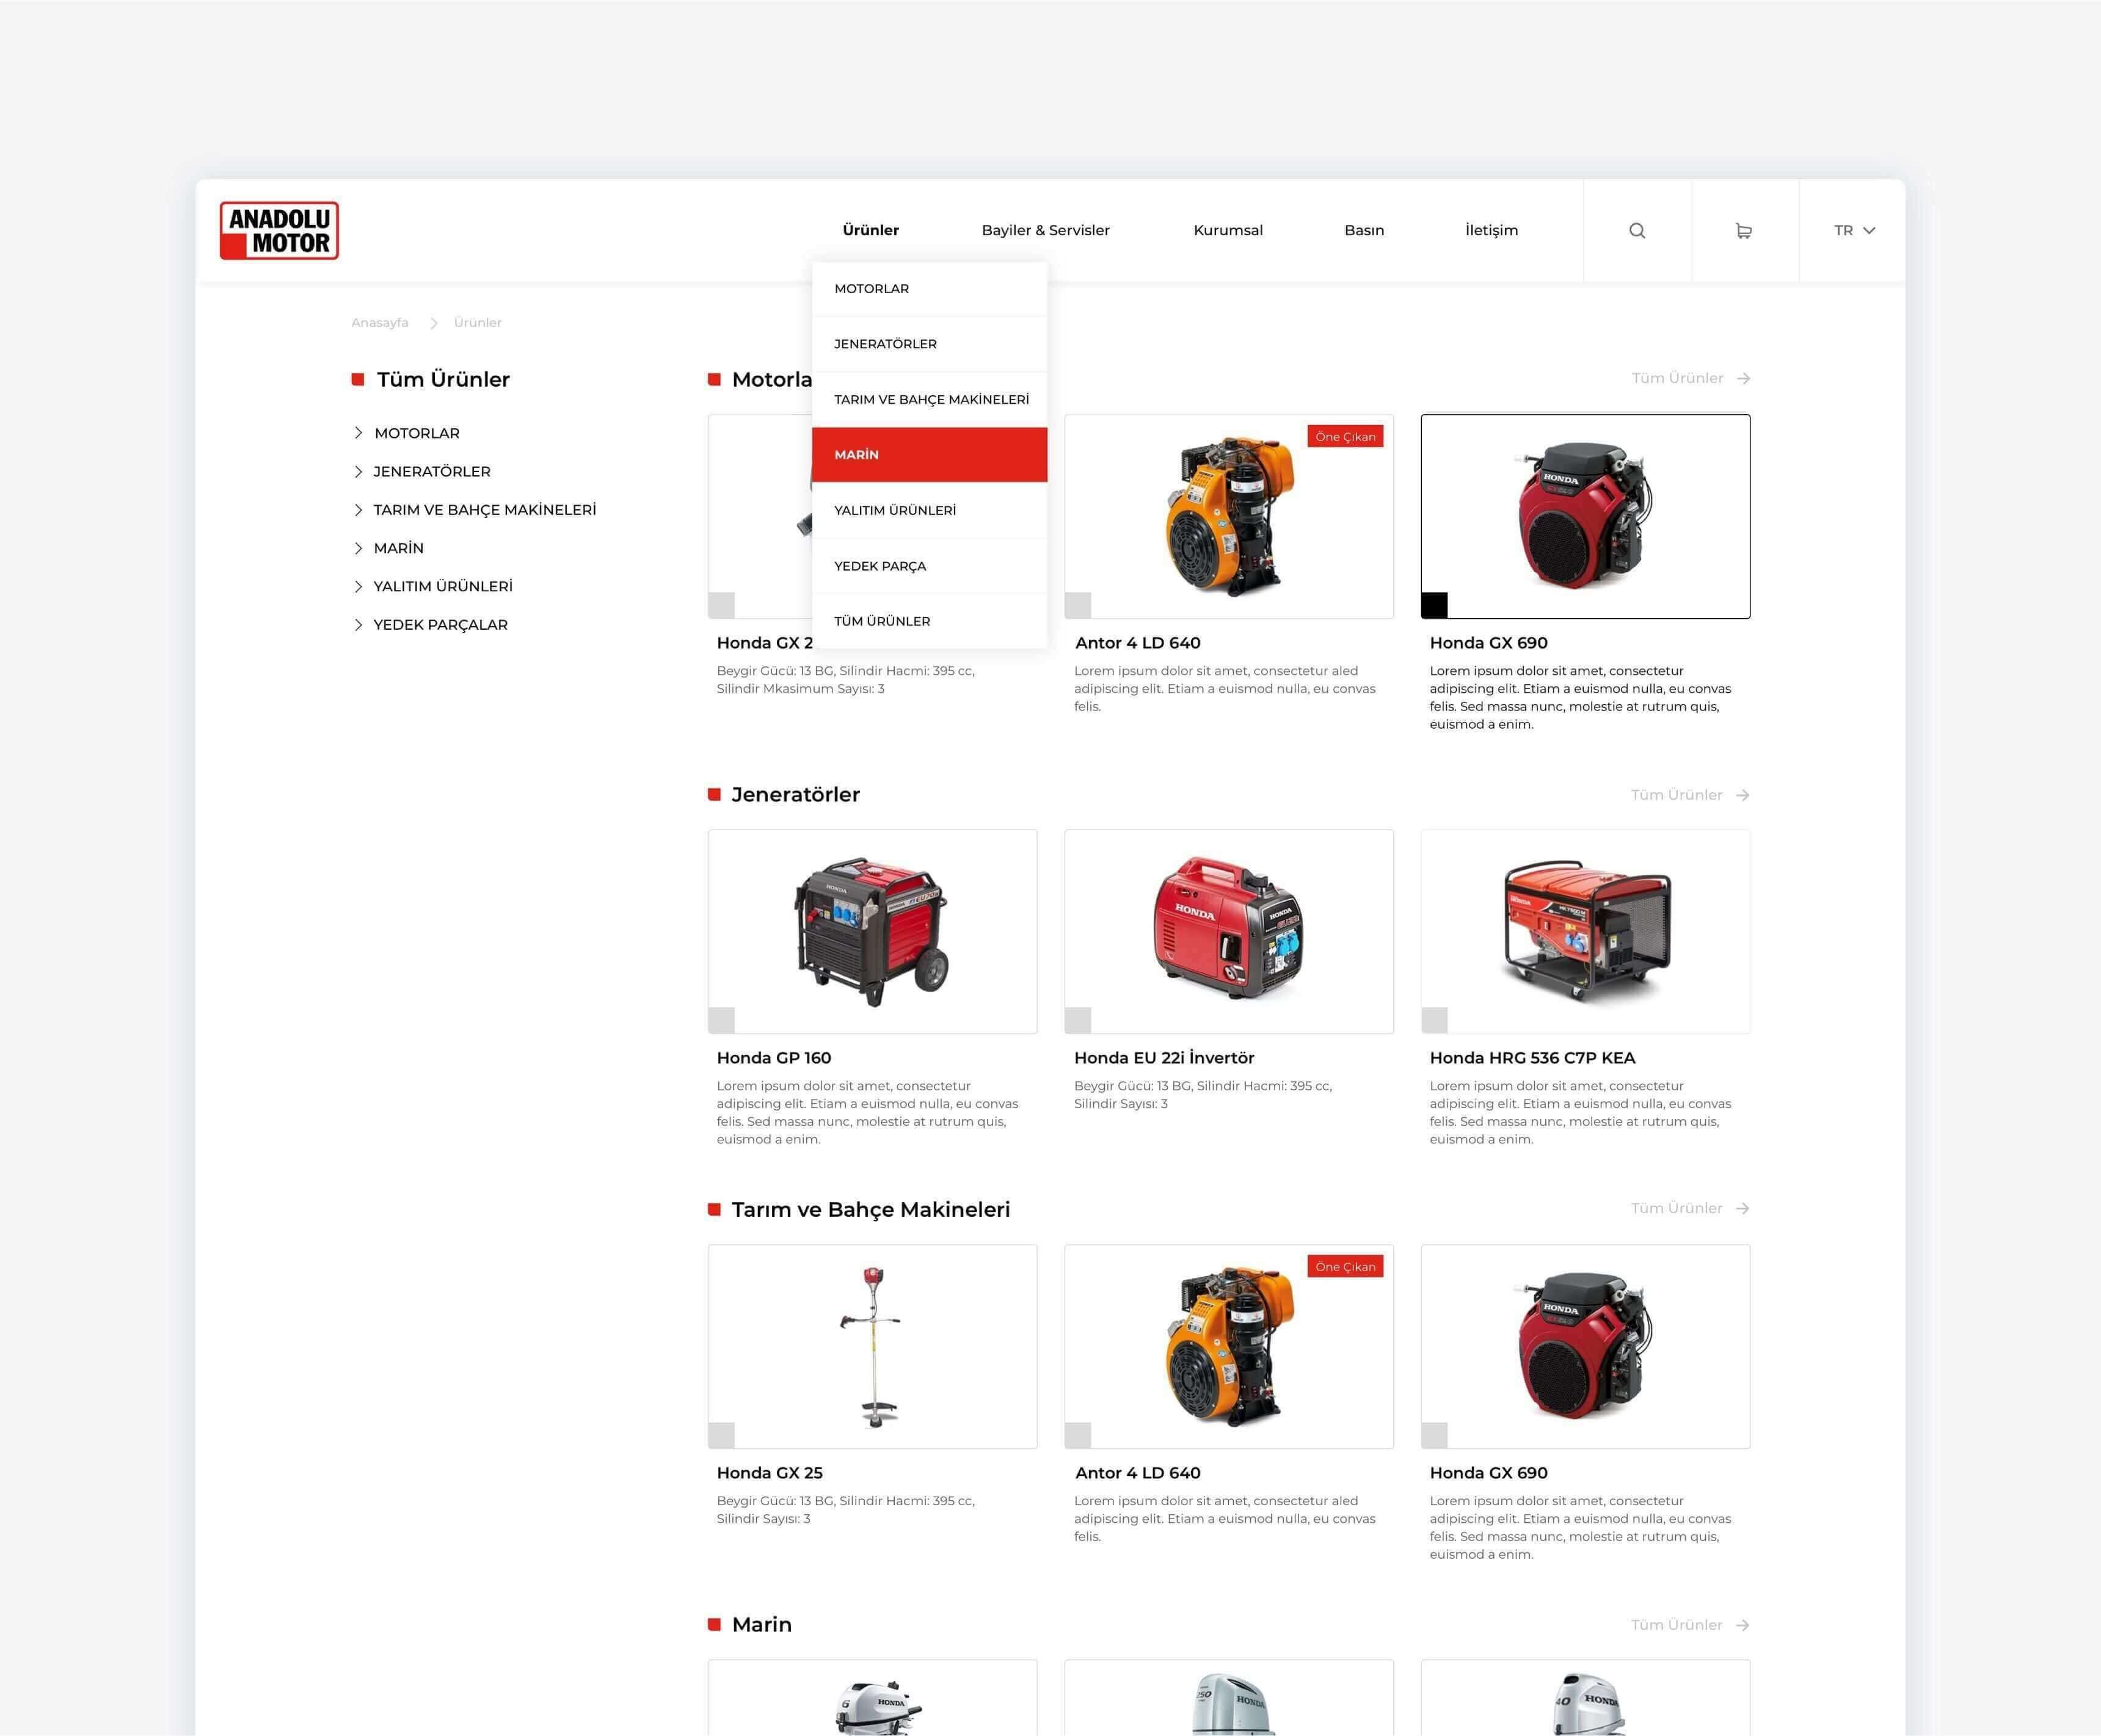Click the arrow beside Motorlar section's Tüm Ürünler

tap(1743, 378)
